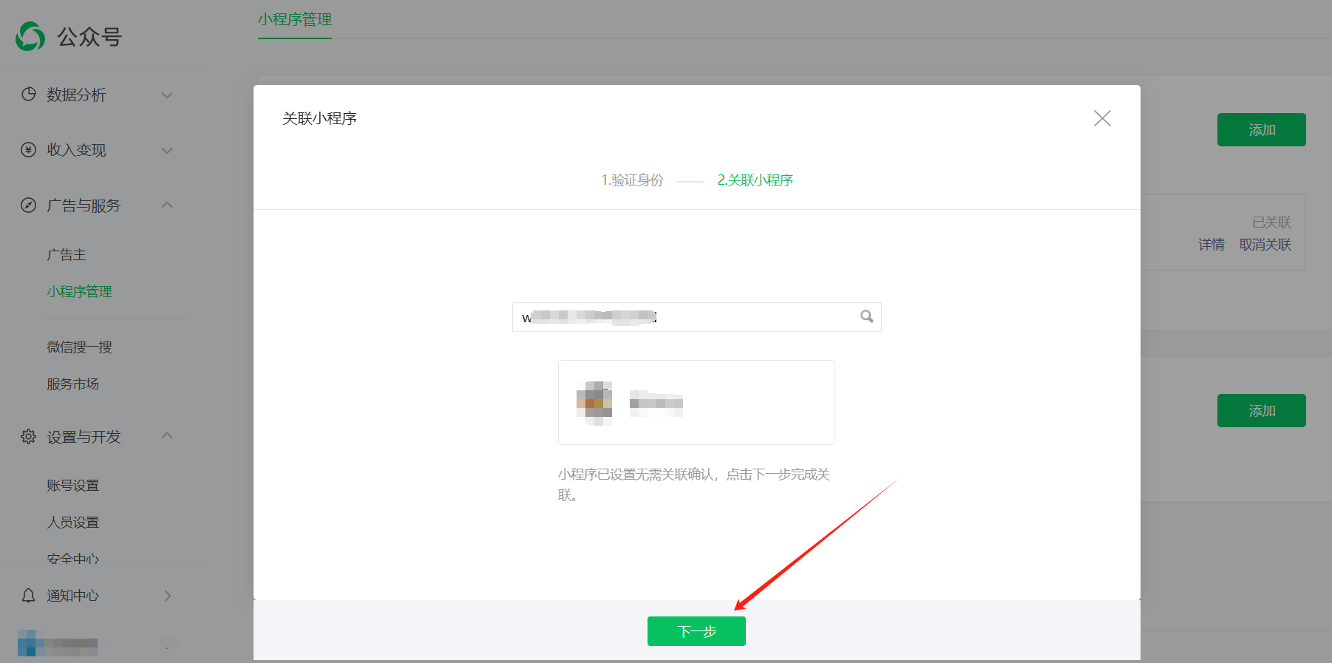
Task: Click the 数据分析 pie chart icon
Action: coord(29,95)
